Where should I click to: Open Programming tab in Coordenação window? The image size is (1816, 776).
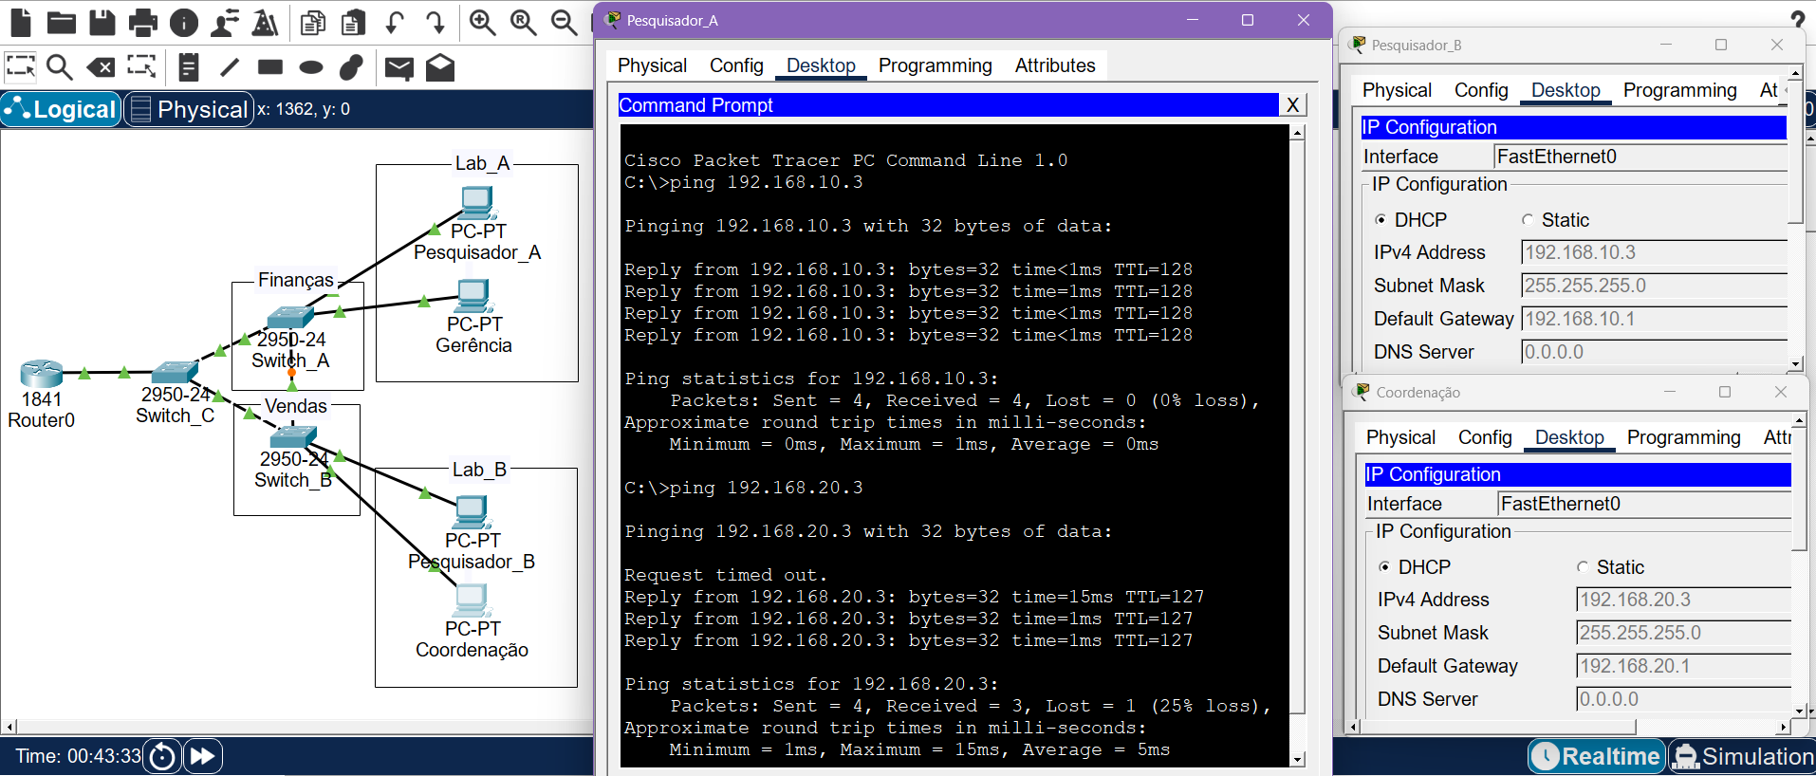(x=1683, y=437)
